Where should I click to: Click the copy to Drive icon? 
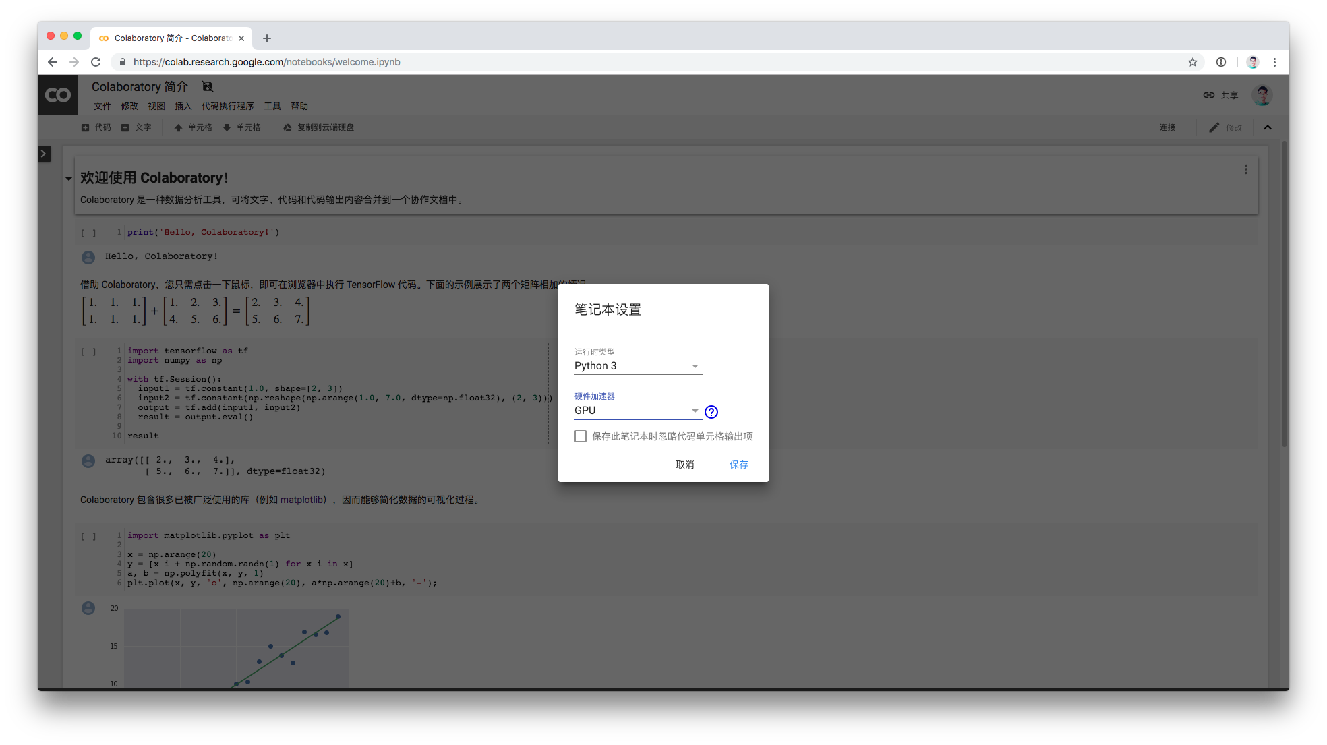coord(287,127)
